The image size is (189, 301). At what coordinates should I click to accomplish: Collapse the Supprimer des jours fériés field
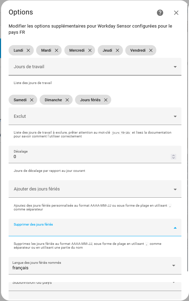click(175, 228)
